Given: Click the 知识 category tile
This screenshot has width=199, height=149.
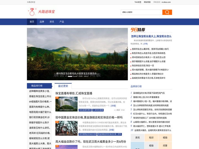Looking at the screenshot, I should 151,138.
